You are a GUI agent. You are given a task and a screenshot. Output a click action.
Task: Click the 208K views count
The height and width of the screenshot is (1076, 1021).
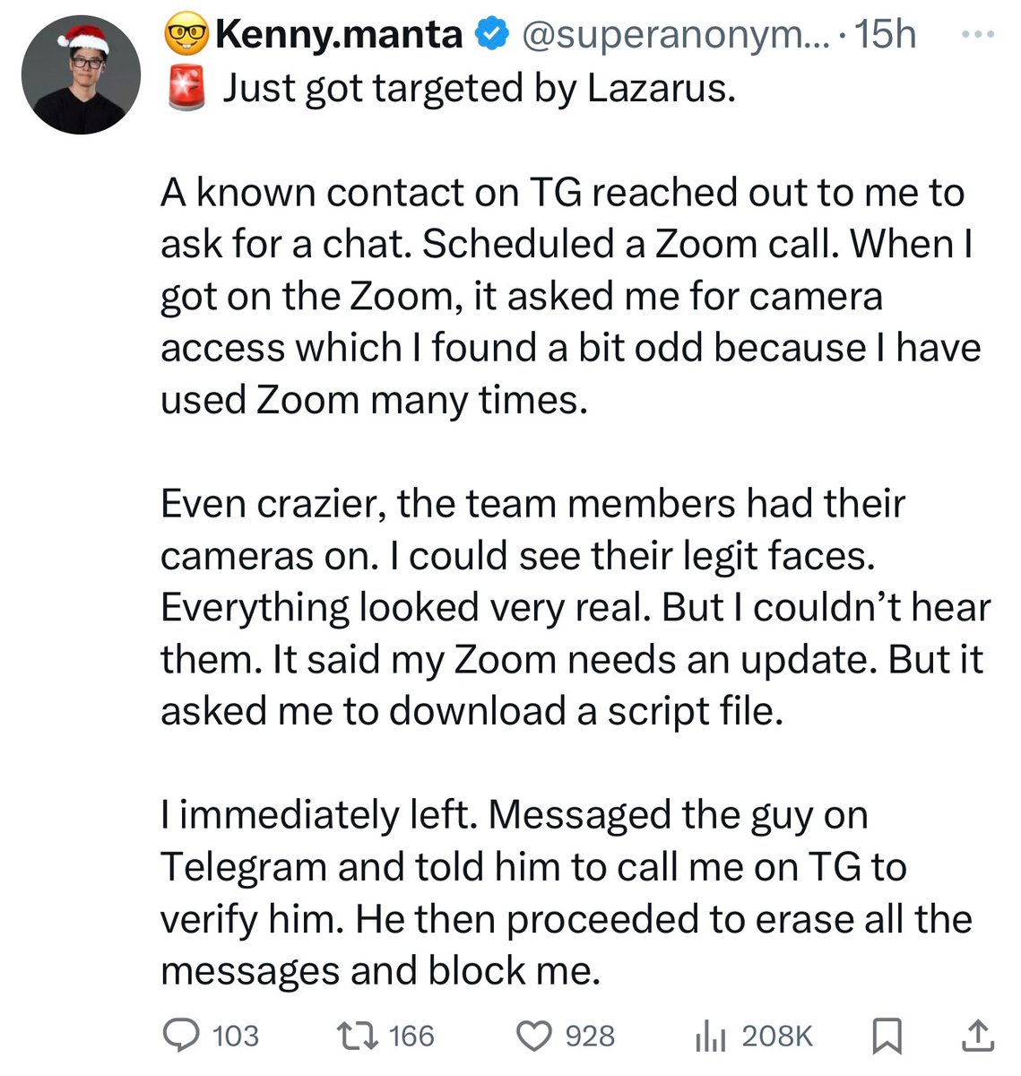coord(777,1037)
